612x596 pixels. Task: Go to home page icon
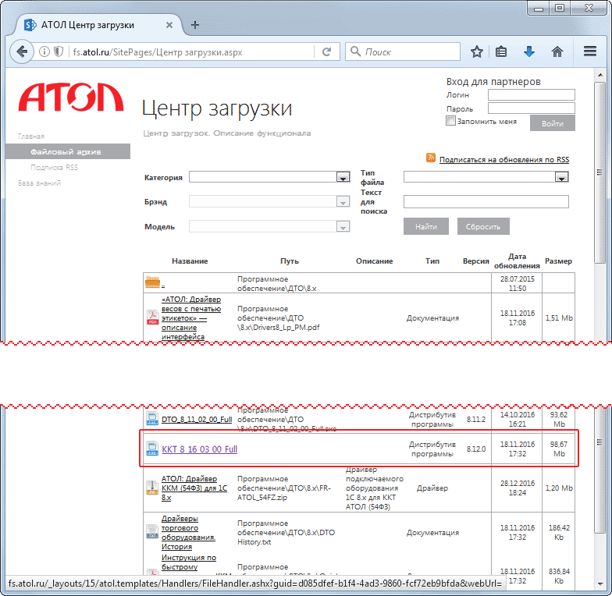[x=557, y=51]
